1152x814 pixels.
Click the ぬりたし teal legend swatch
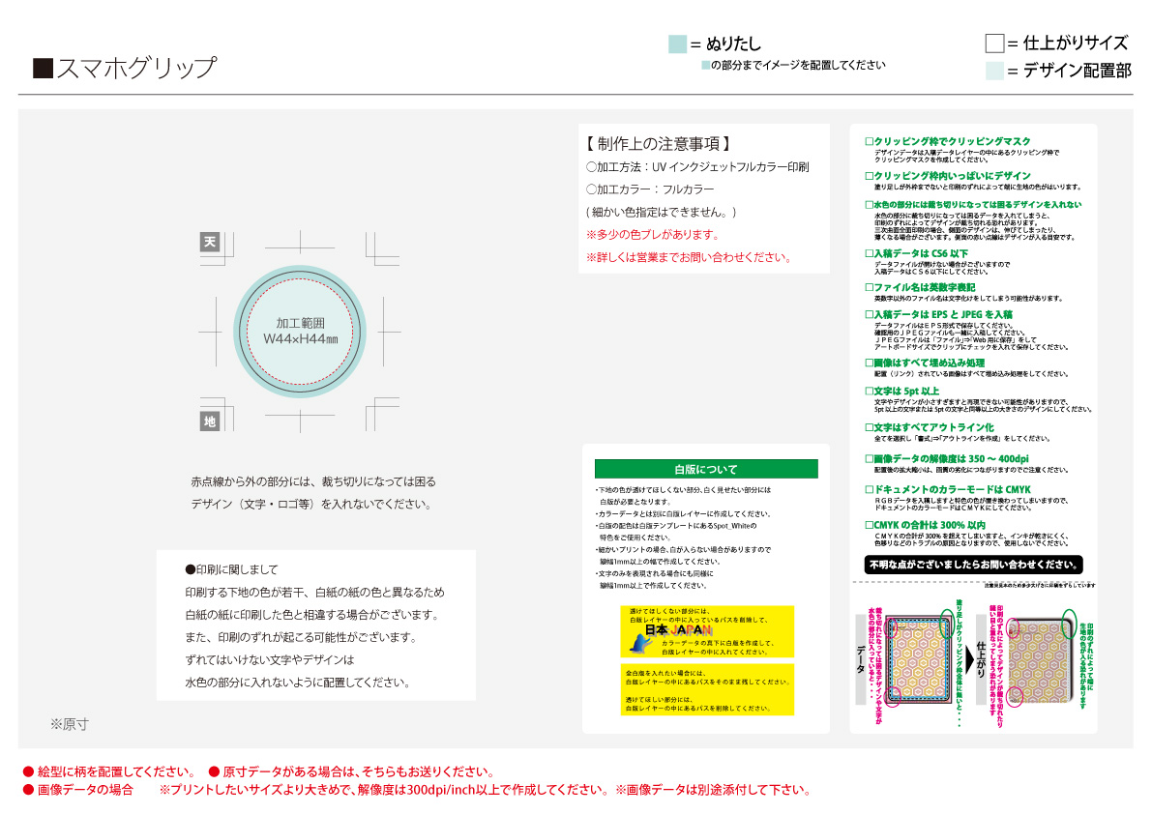point(677,44)
